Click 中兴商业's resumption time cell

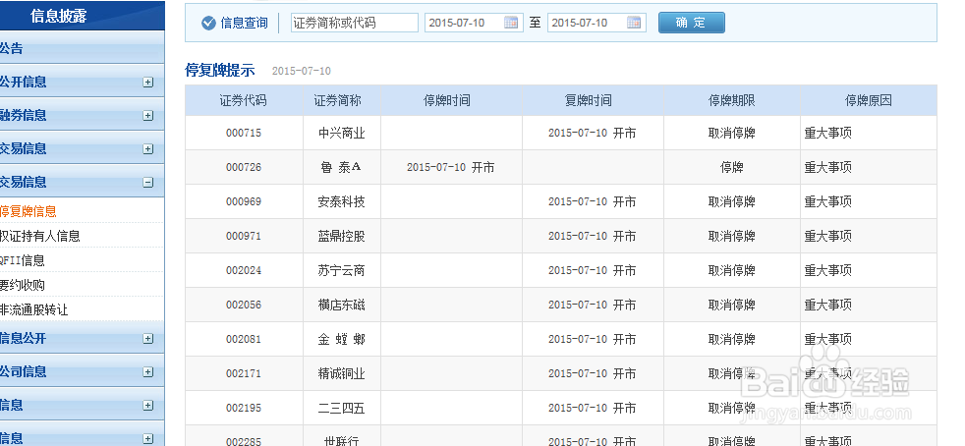click(592, 133)
